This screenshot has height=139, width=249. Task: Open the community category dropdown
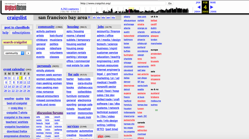point(14,53)
